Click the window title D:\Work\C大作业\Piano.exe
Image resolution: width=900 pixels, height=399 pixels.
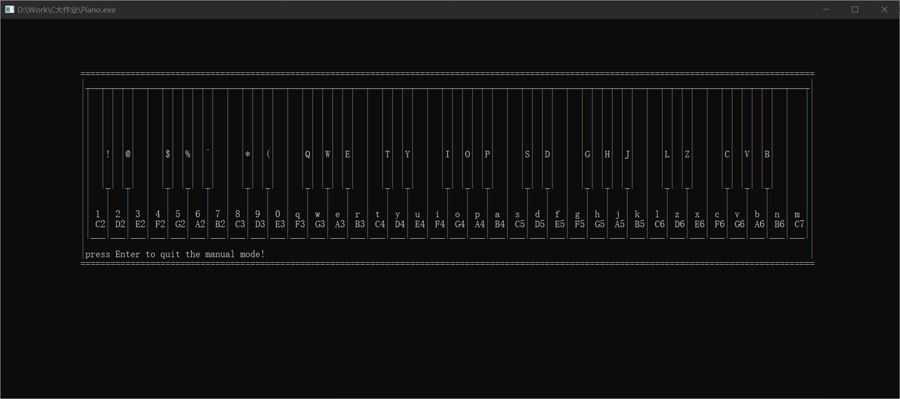67,9
